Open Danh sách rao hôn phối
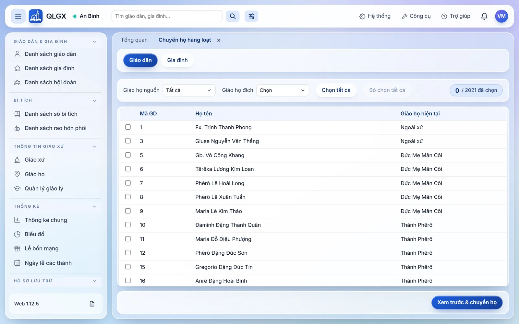 [x=55, y=128]
